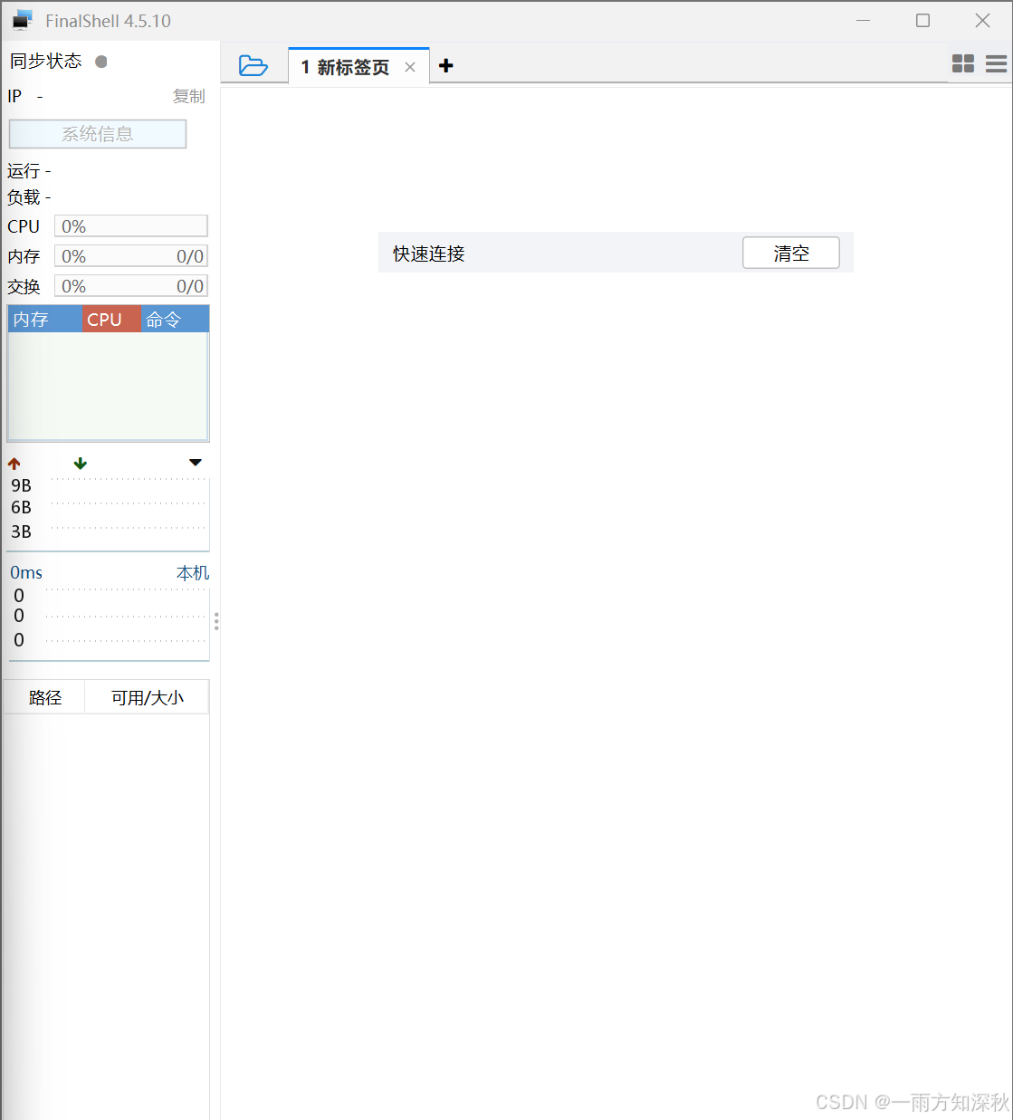Click the red upload arrow icon
The image size is (1013, 1120).
pyautogui.click(x=14, y=464)
